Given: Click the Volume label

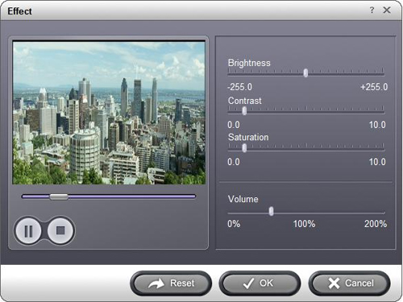Looking at the screenshot, I should pyautogui.click(x=243, y=199).
